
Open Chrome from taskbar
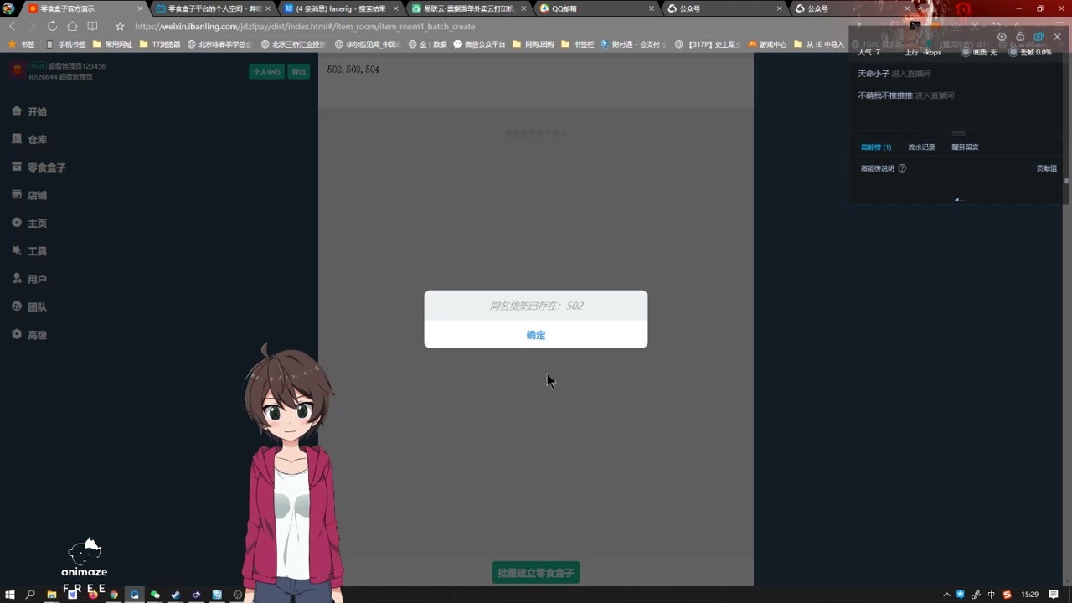tap(114, 595)
